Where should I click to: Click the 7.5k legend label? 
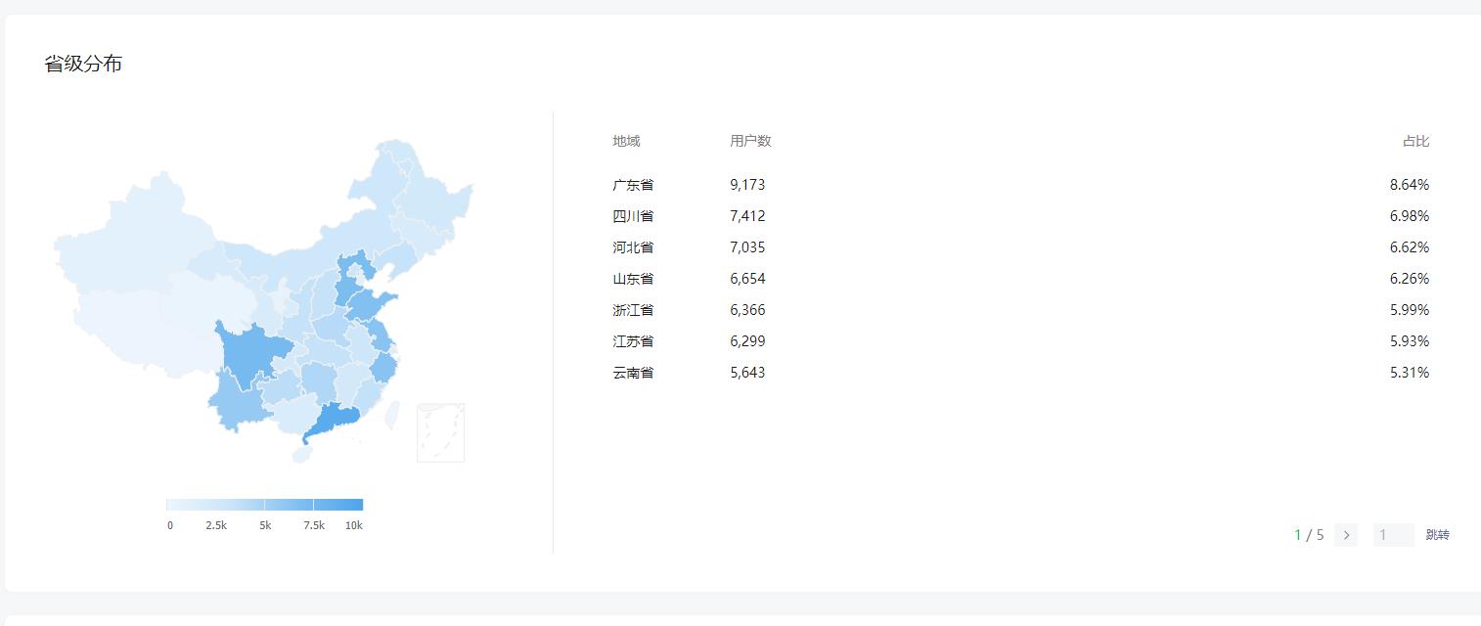click(314, 525)
